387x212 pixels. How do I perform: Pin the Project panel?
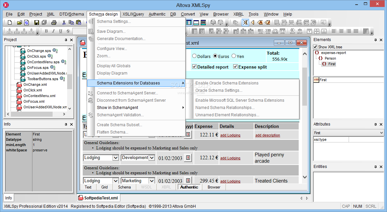(66, 40)
